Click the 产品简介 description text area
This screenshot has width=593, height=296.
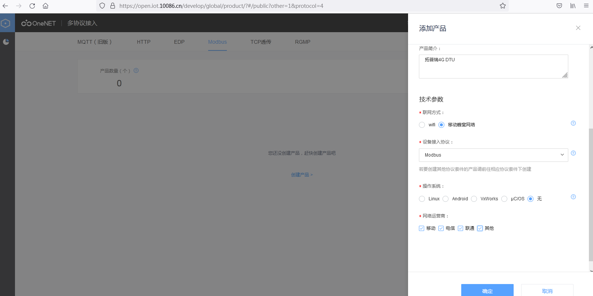pyautogui.click(x=493, y=67)
